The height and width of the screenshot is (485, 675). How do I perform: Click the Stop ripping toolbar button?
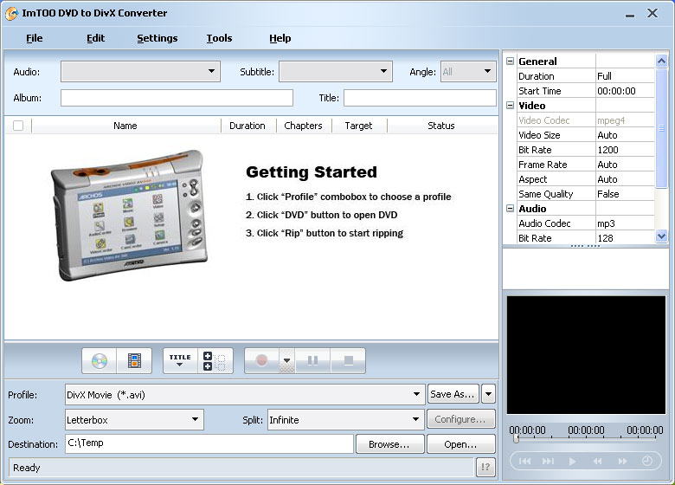tap(348, 360)
